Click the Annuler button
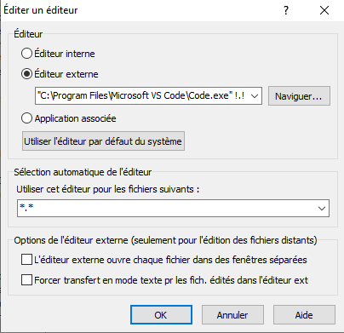 232,315
